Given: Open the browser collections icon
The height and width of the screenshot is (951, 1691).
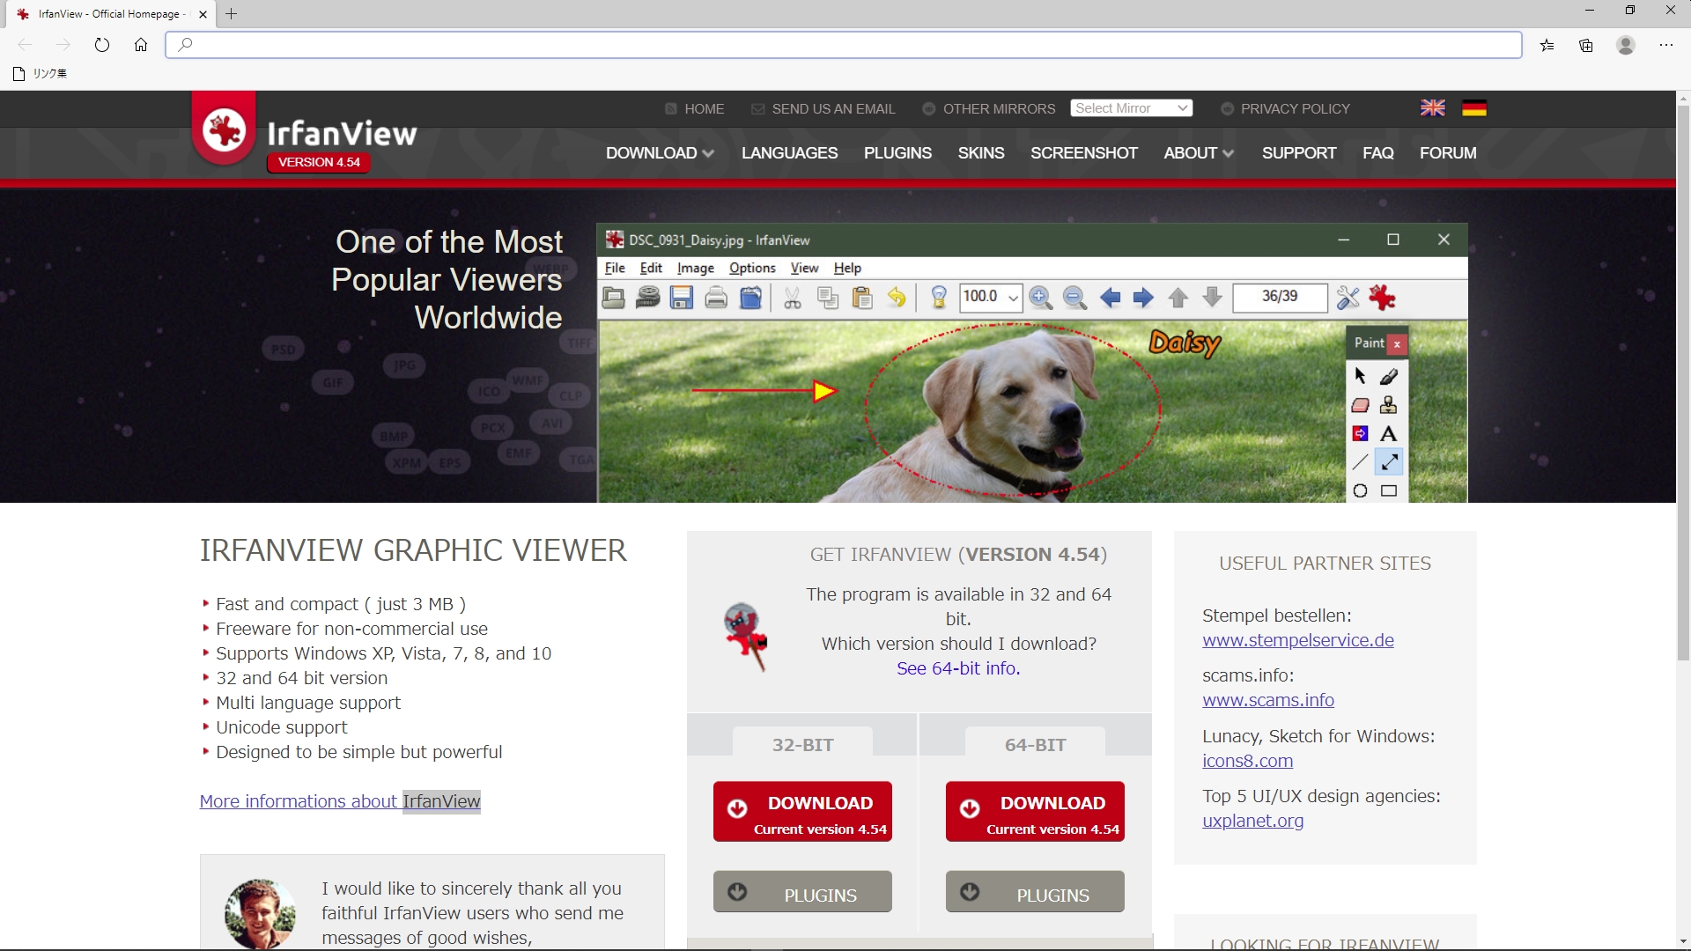Looking at the screenshot, I should coord(1586,45).
